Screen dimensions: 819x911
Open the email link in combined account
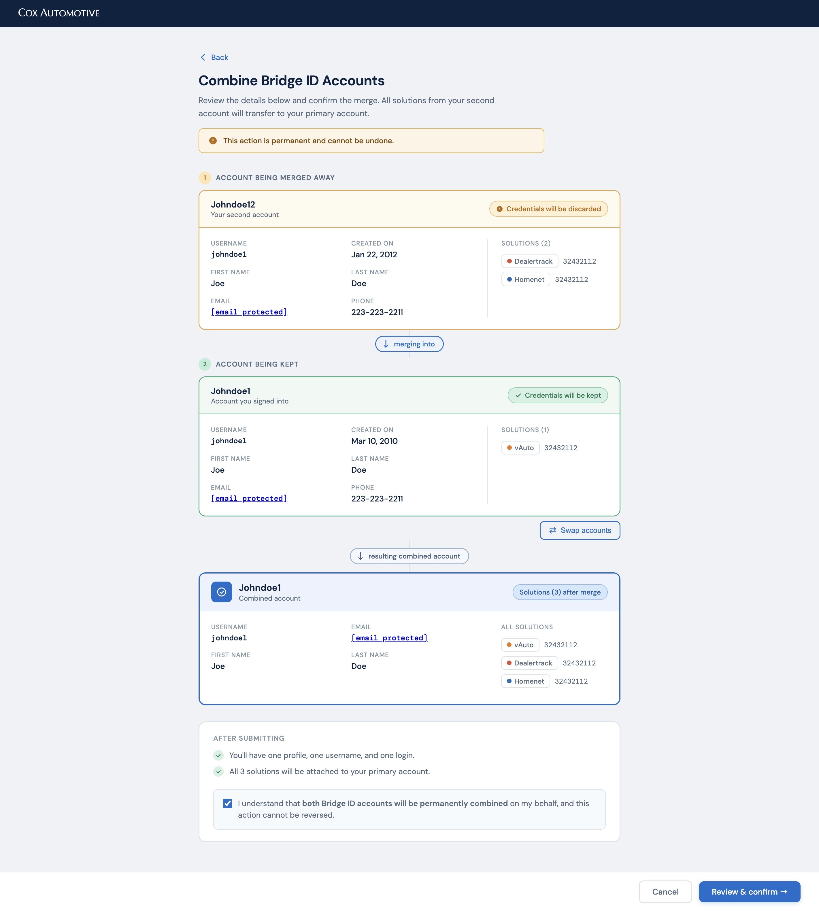pyautogui.click(x=389, y=638)
